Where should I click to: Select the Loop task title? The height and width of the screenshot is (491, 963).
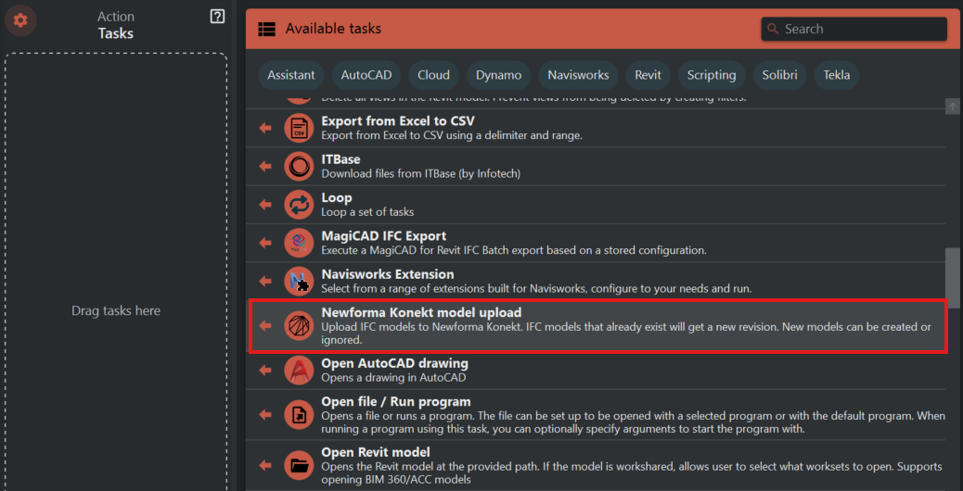click(x=337, y=197)
